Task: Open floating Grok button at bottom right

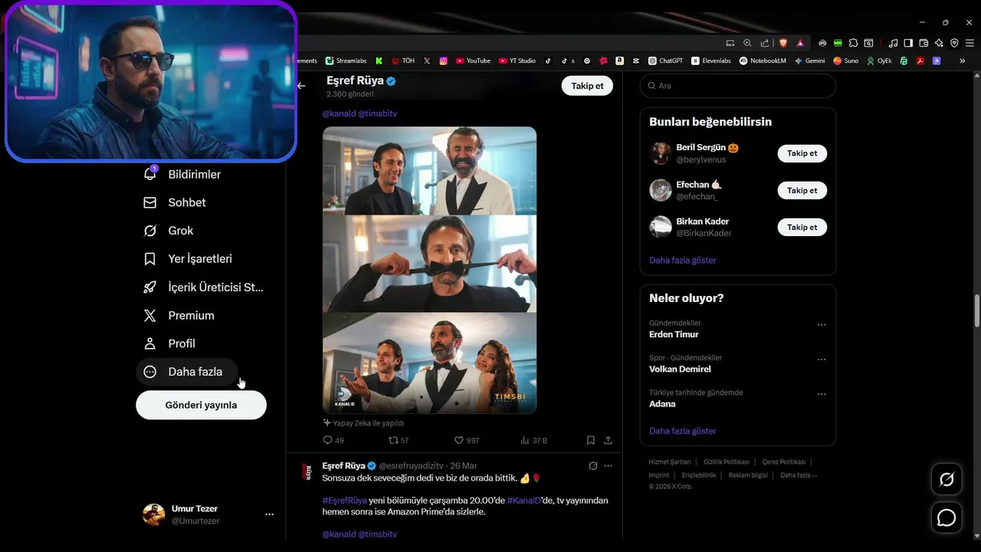Action: 947,480
